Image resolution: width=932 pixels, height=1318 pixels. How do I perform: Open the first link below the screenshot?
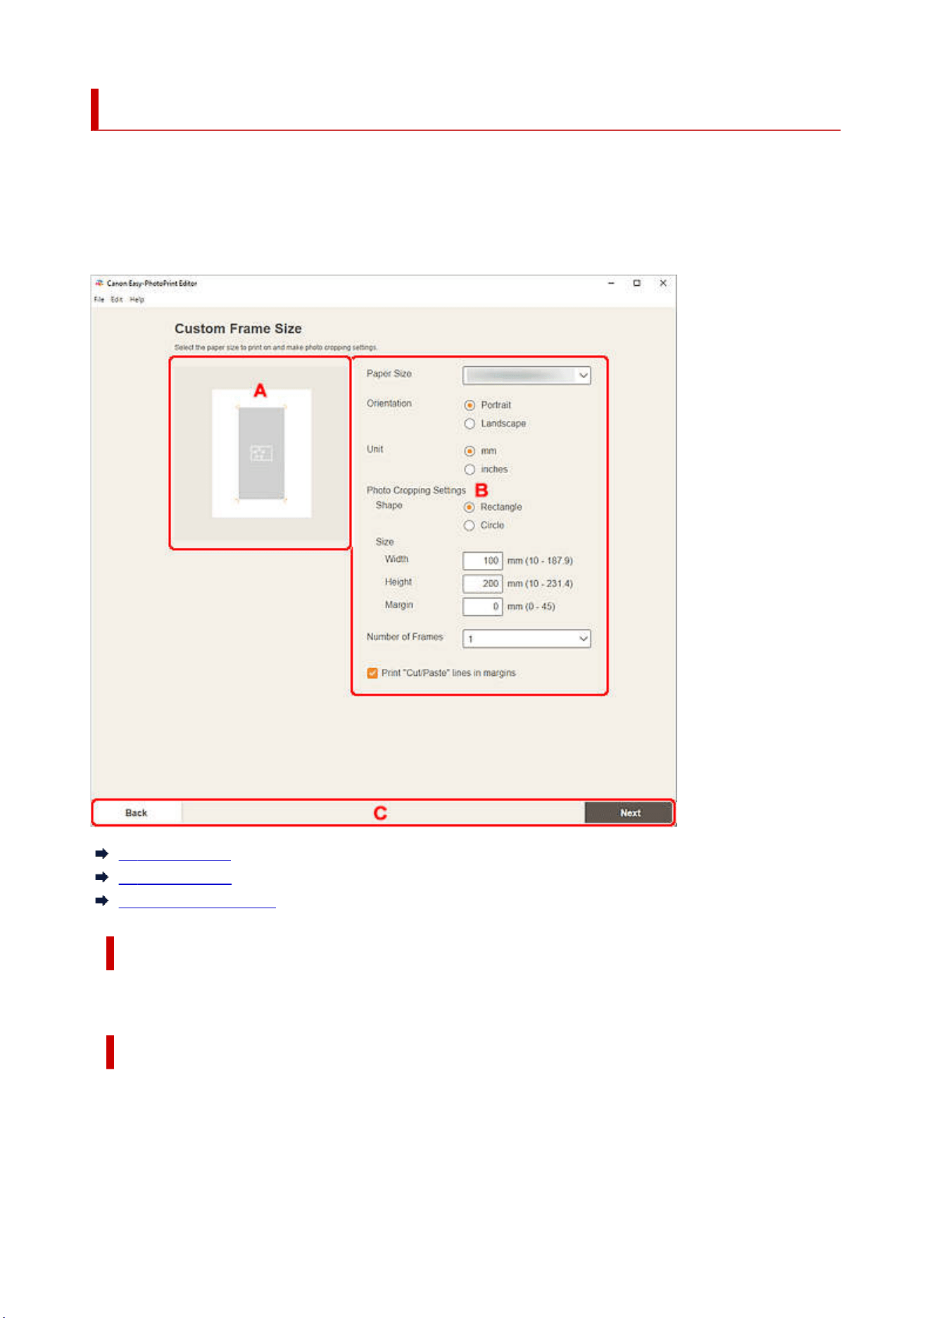[x=175, y=854]
